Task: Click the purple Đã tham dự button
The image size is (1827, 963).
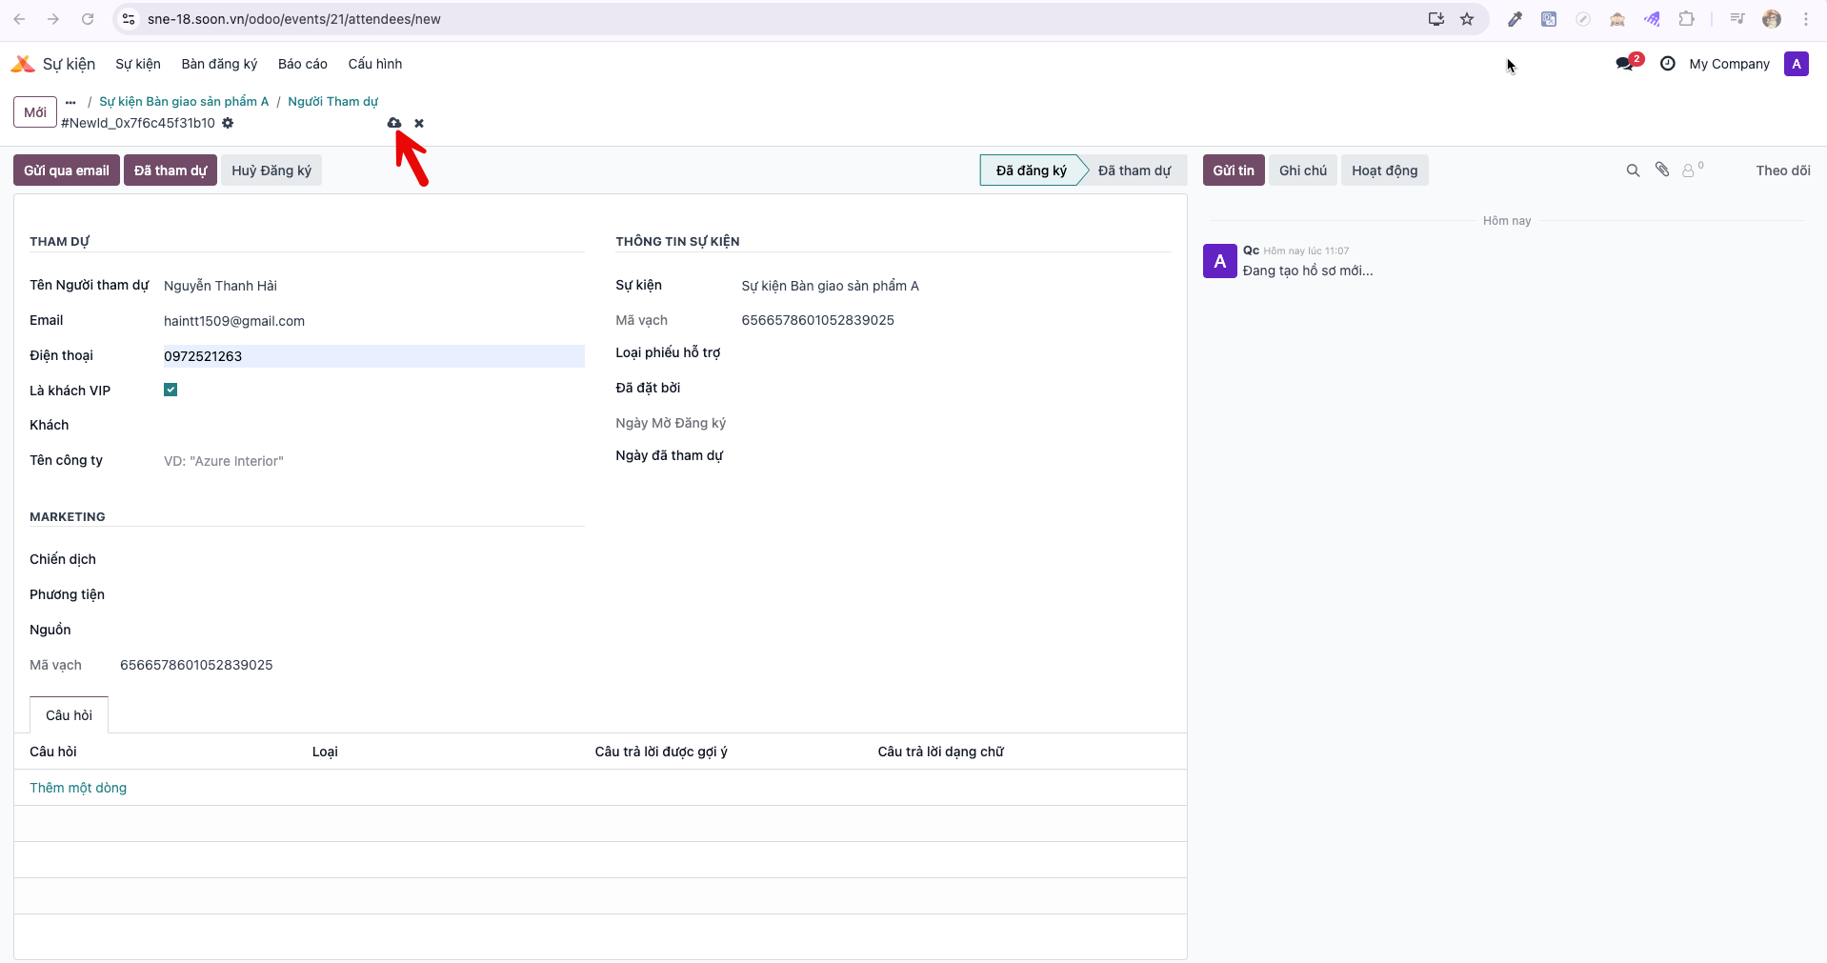Action: [x=171, y=171]
